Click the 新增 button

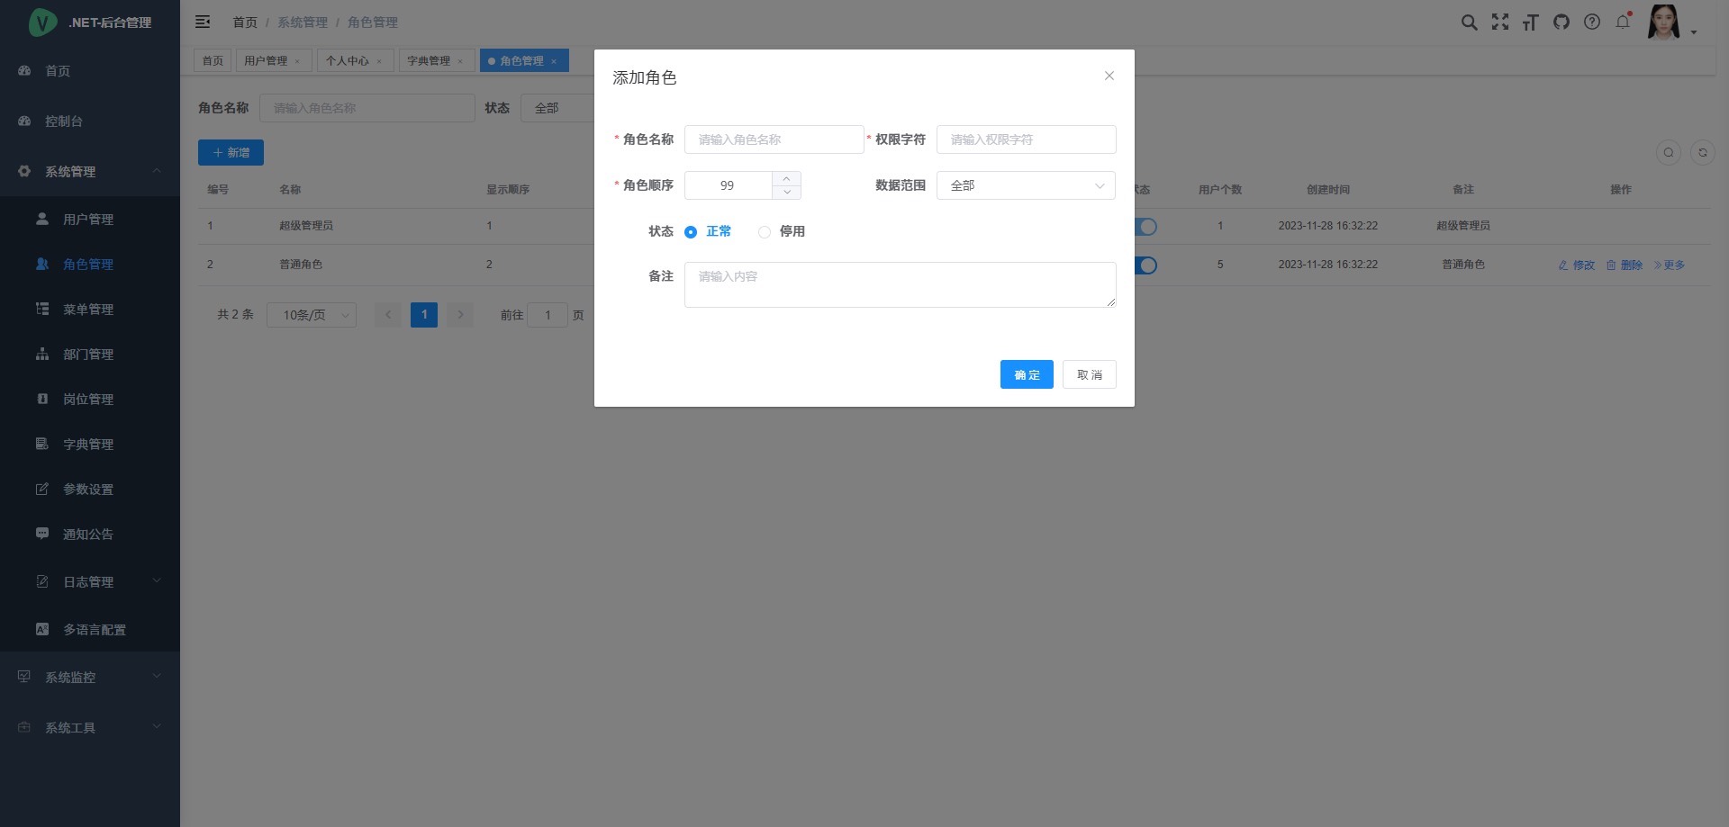point(231,153)
